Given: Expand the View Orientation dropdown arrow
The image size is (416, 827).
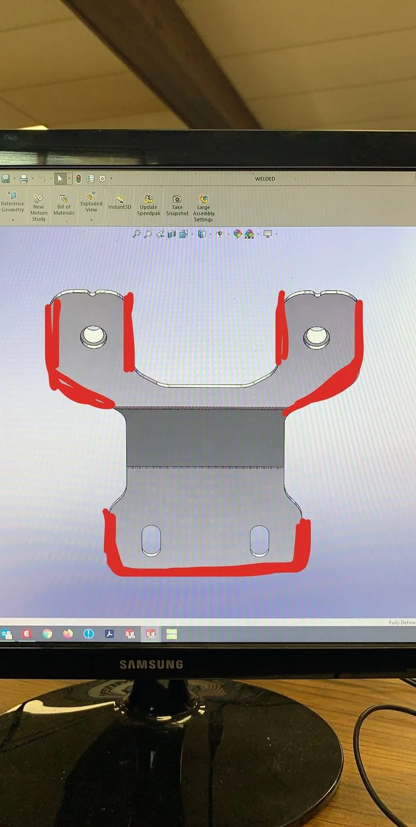Looking at the screenshot, I should (x=210, y=234).
